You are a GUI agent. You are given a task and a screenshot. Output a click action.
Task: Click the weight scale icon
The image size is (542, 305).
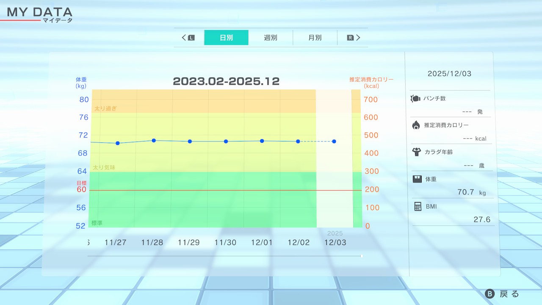417,179
